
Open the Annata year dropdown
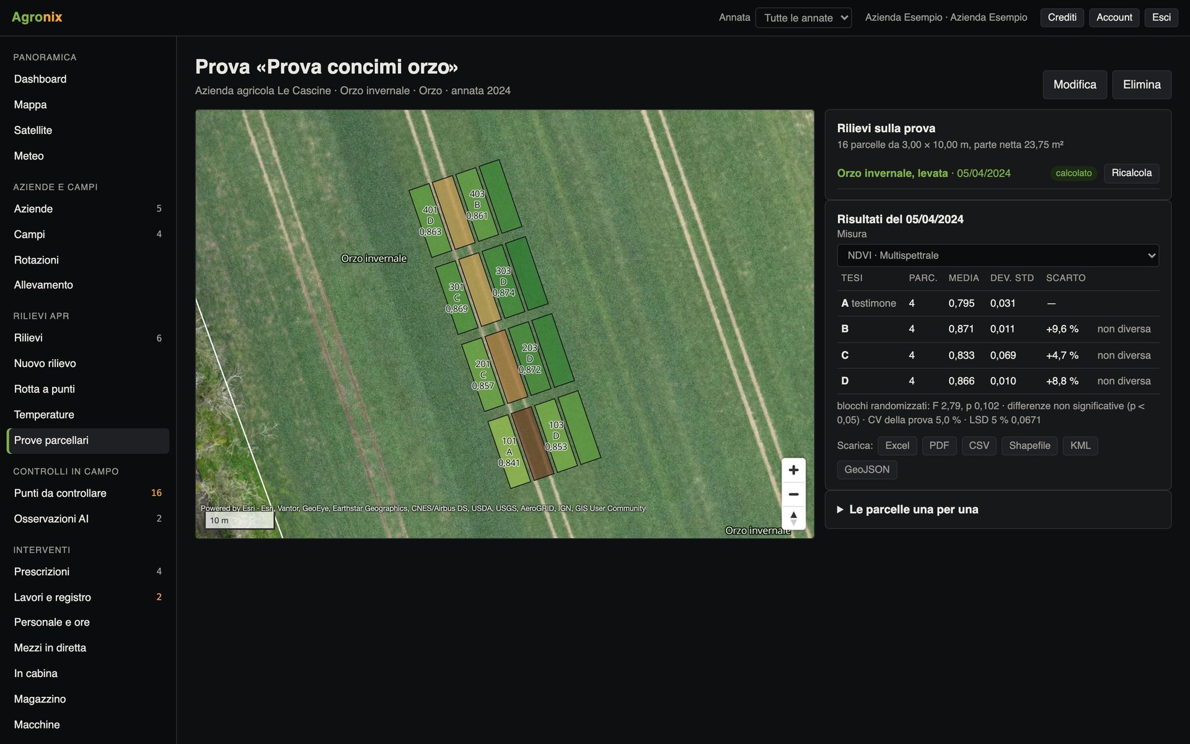click(x=803, y=17)
